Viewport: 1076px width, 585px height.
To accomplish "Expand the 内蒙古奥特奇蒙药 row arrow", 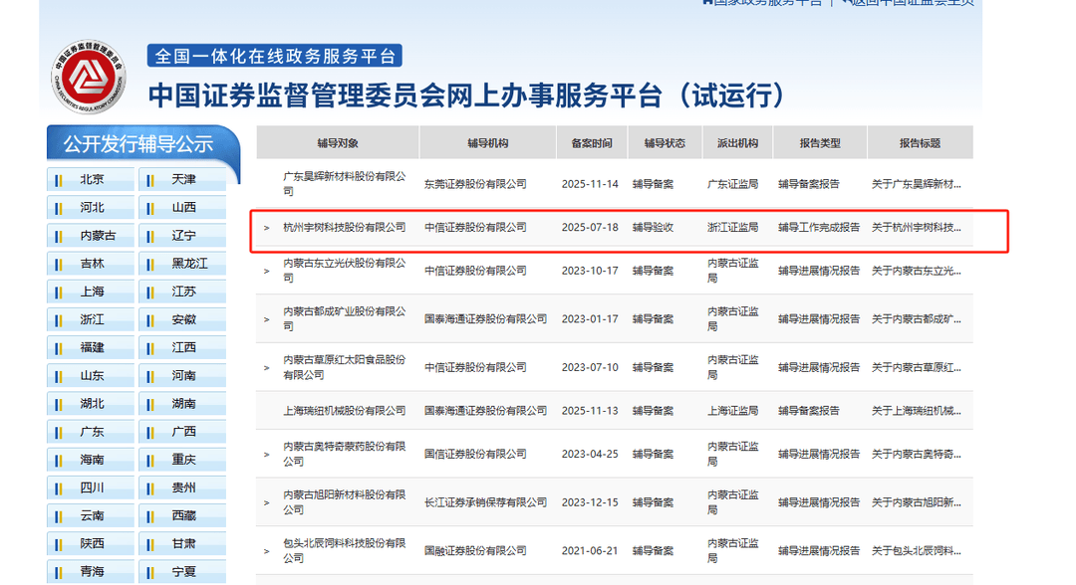I will (x=267, y=455).
